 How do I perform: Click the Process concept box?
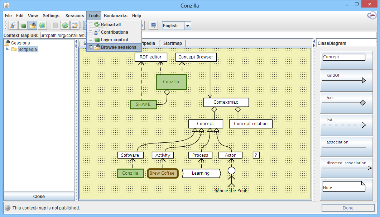coord(200,155)
